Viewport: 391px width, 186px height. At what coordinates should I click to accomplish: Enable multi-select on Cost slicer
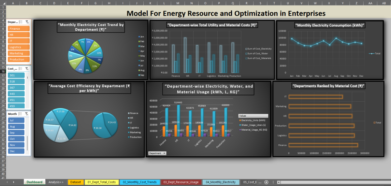(x=21, y=69)
